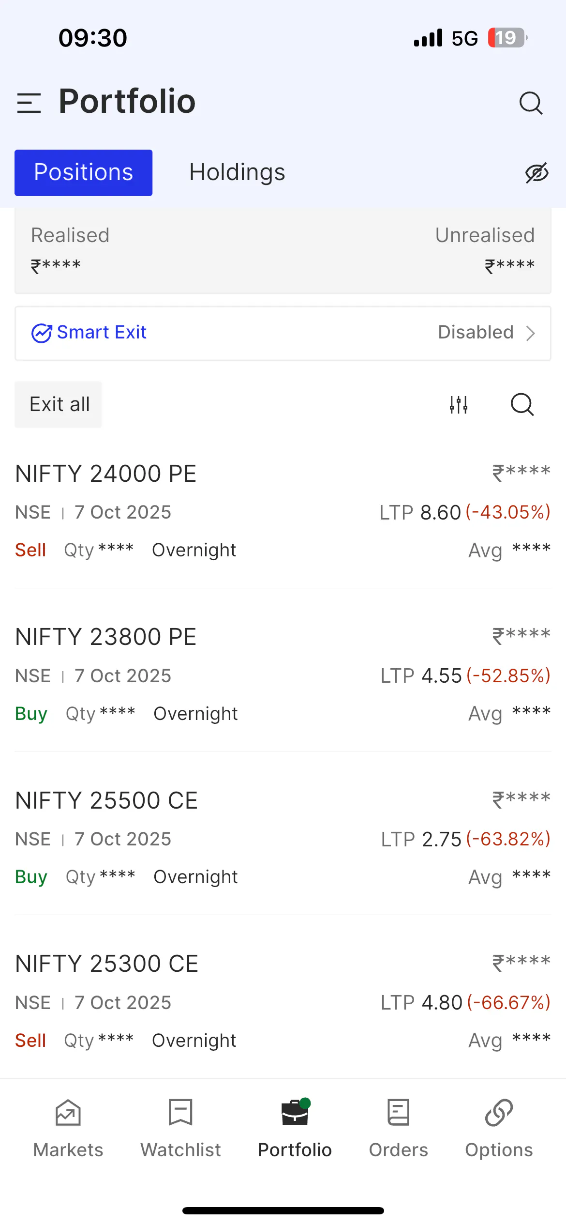Open NIFTY 25300 CE position details
The width and height of the screenshot is (566, 1226).
click(x=106, y=964)
